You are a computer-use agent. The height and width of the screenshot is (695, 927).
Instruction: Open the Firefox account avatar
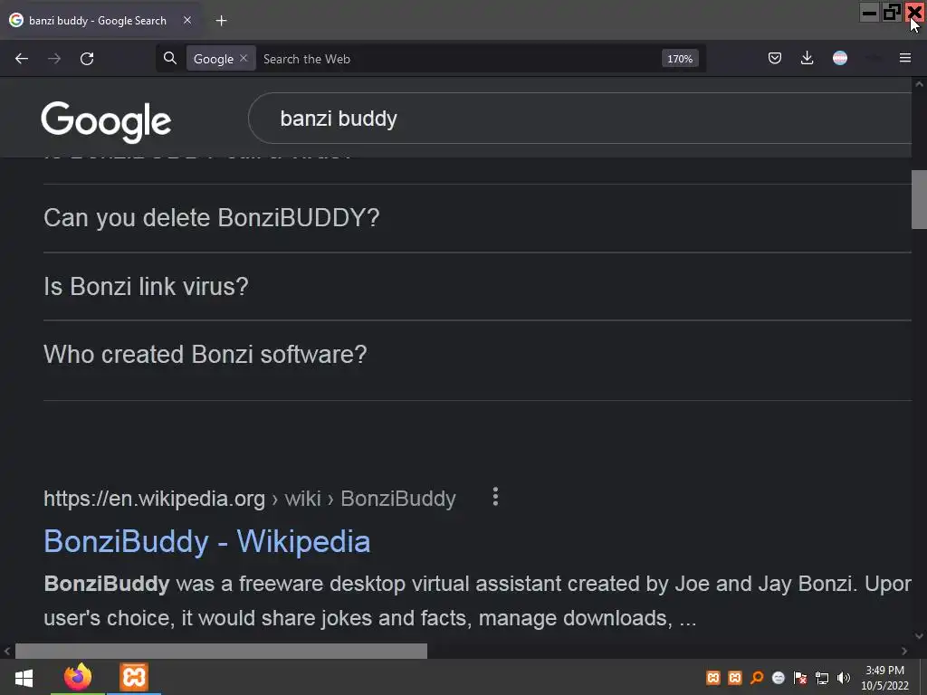click(839, 58)
